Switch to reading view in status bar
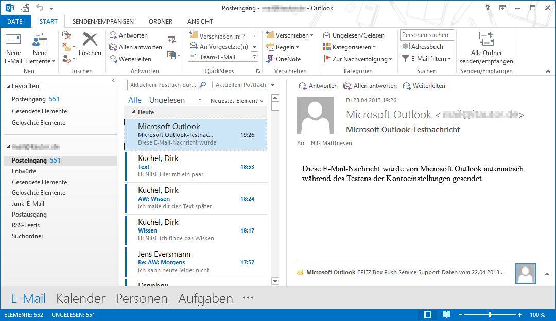Screen dimensions: 556x321 (446, 314)
